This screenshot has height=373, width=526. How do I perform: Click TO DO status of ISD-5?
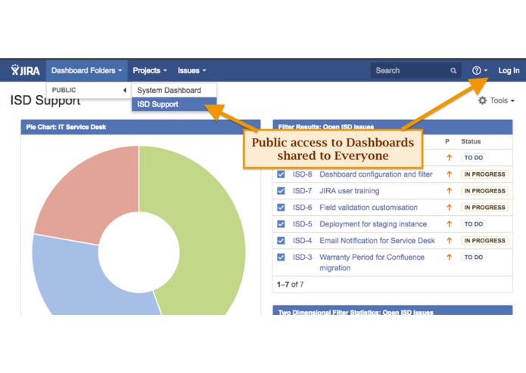(474, 223)
